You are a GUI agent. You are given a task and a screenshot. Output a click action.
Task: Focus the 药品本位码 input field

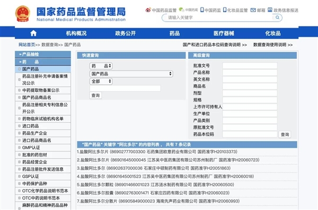tap(250, 134)
